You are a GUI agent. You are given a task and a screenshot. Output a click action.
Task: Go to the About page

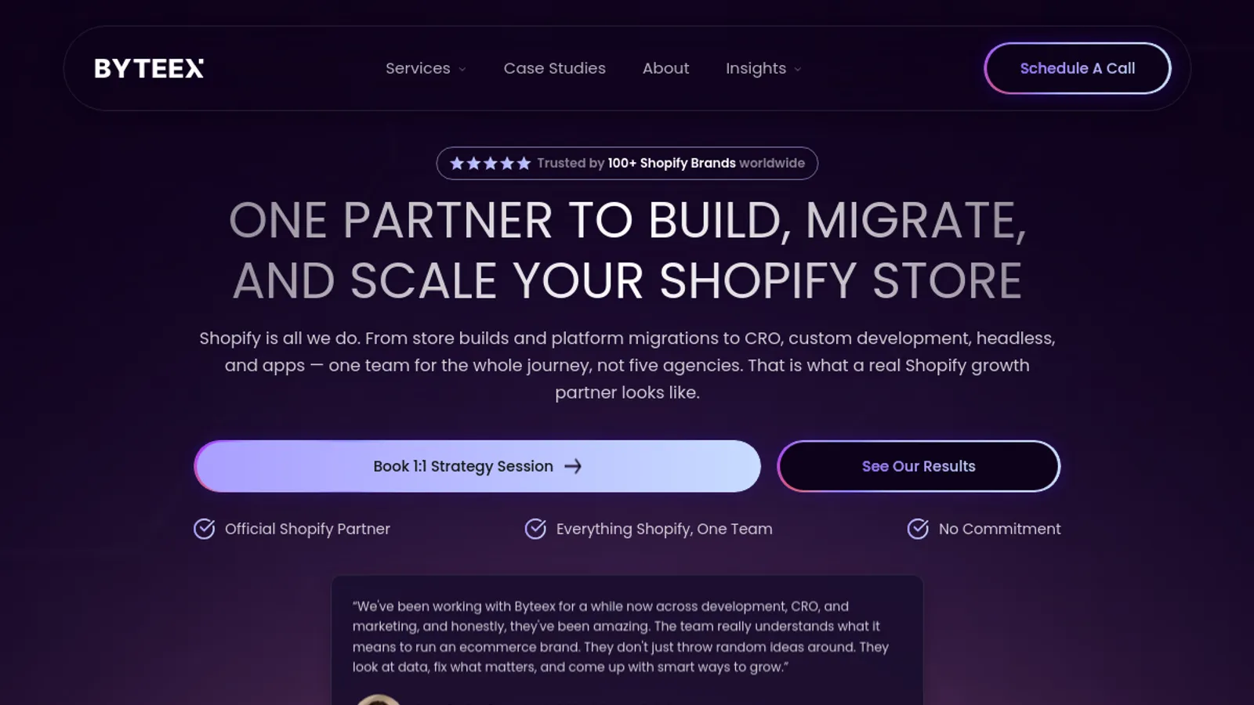[665, 68]
